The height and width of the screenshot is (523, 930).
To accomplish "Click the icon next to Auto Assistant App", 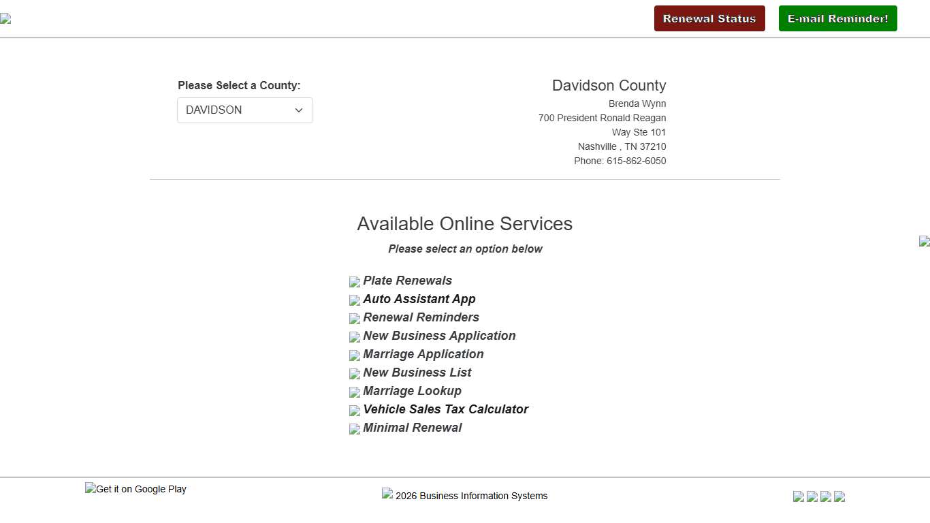I will [354, 300].
